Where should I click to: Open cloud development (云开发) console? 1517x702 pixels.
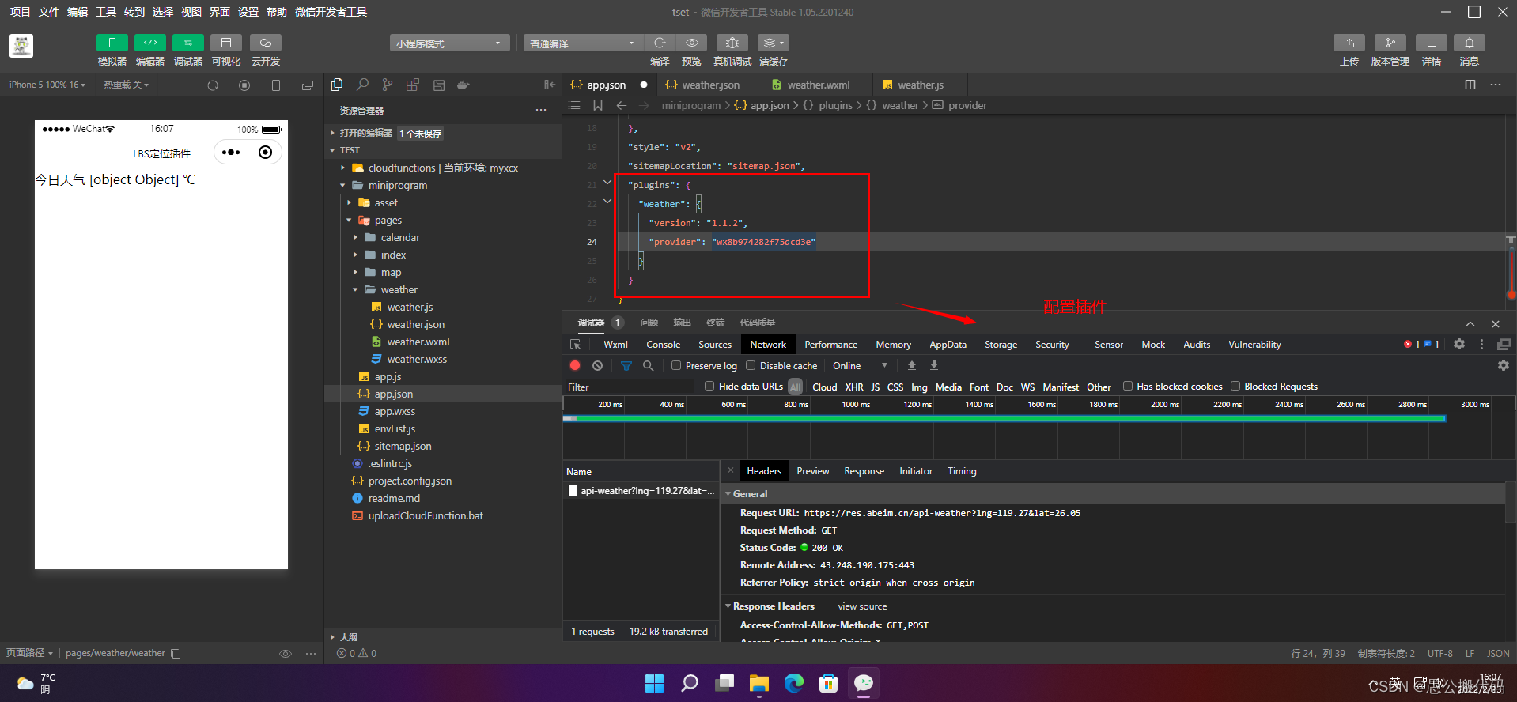pyautogui.click(x=265, y=43)
